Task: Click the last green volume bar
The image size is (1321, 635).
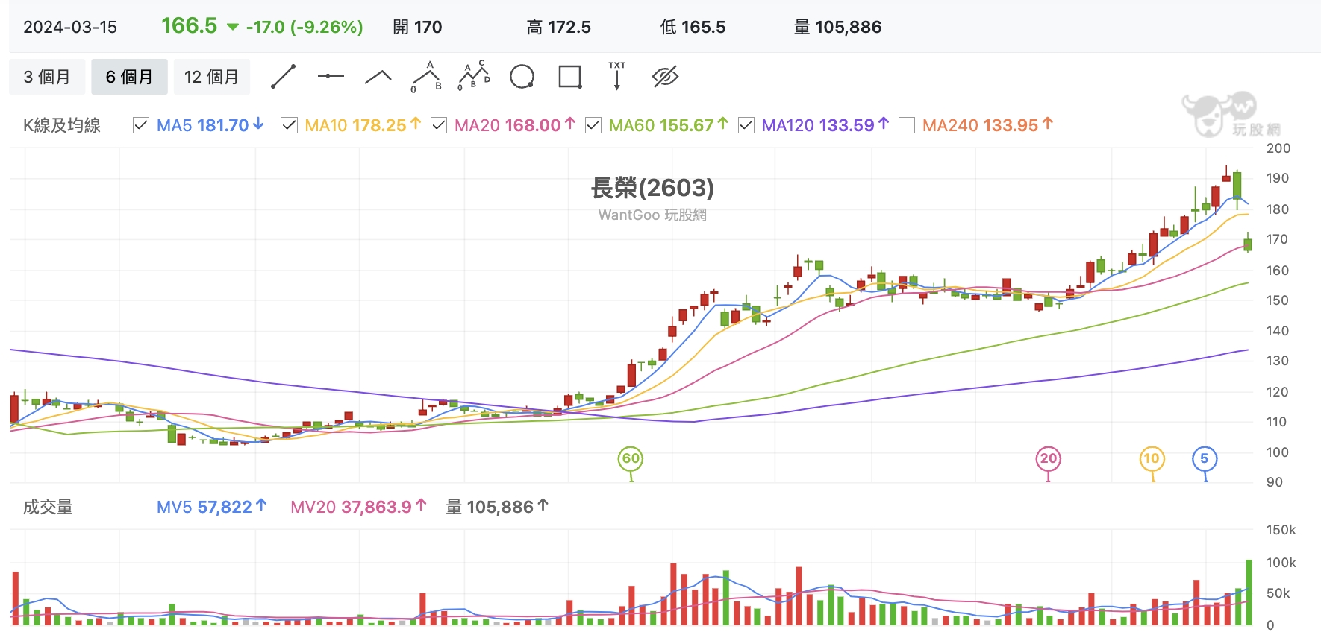Action: pyautogui.click(x=1249, y=593)
